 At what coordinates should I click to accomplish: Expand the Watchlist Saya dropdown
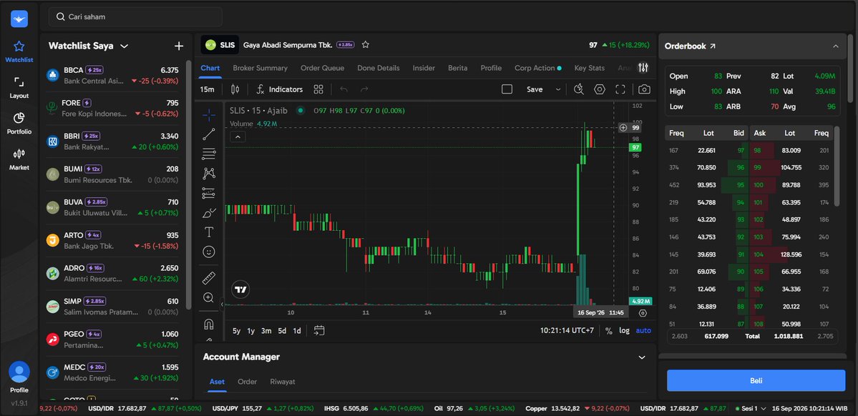point(125,46)
